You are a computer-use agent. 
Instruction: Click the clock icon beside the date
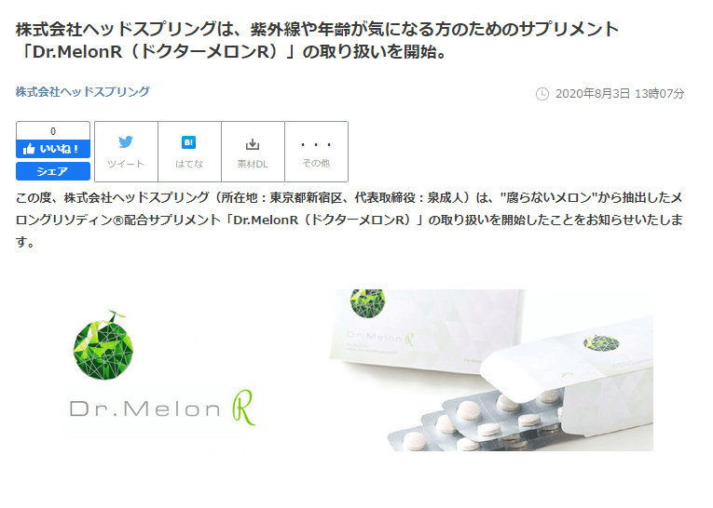[x=542, y=94]
